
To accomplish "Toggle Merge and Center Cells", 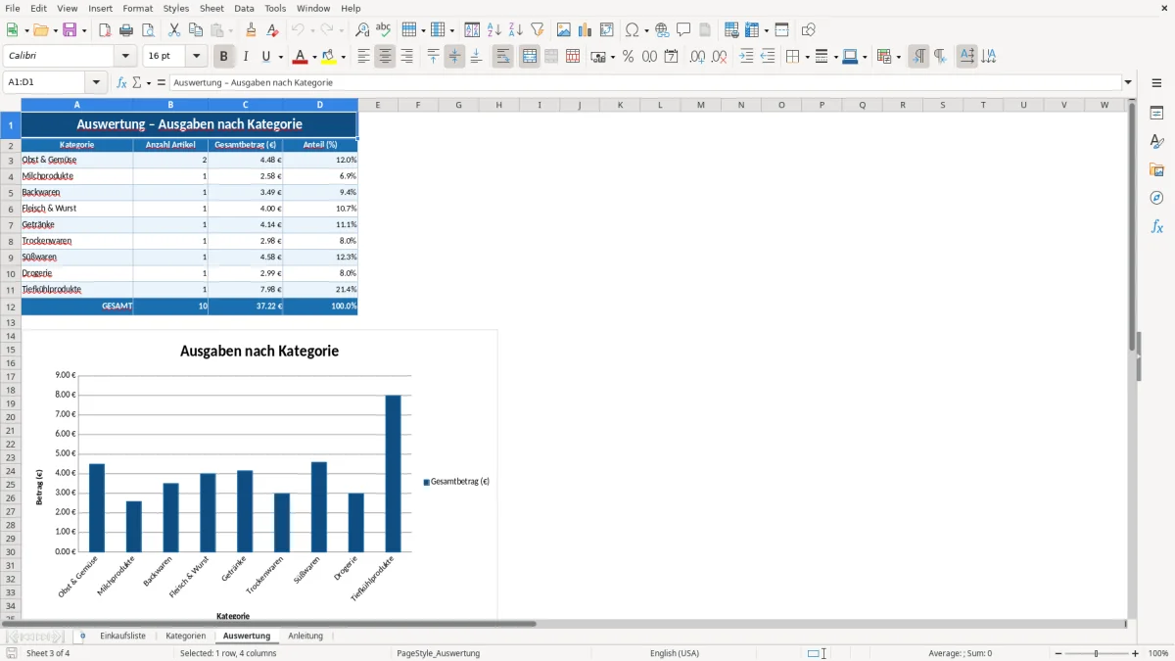I will (530, 57).
